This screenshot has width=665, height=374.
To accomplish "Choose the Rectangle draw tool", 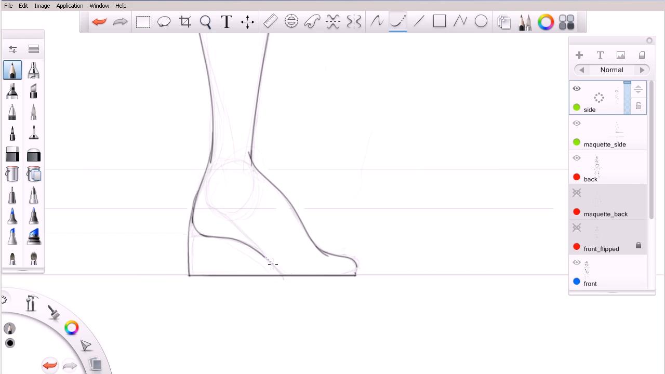I will [x=440, y=22].
